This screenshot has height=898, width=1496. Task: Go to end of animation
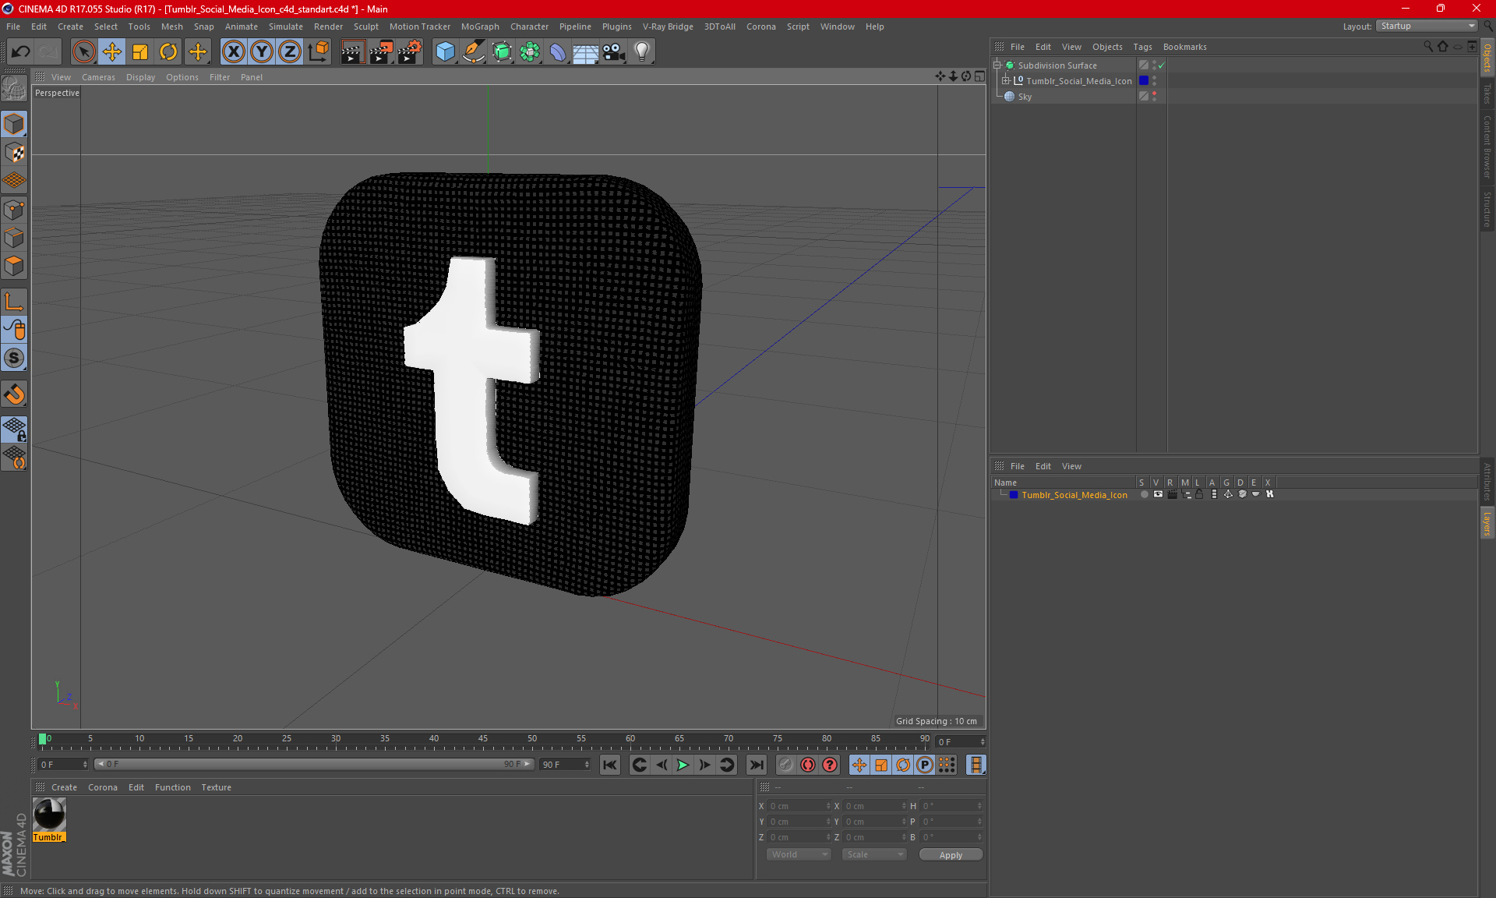pyautogui.click(x=756, y=765)
